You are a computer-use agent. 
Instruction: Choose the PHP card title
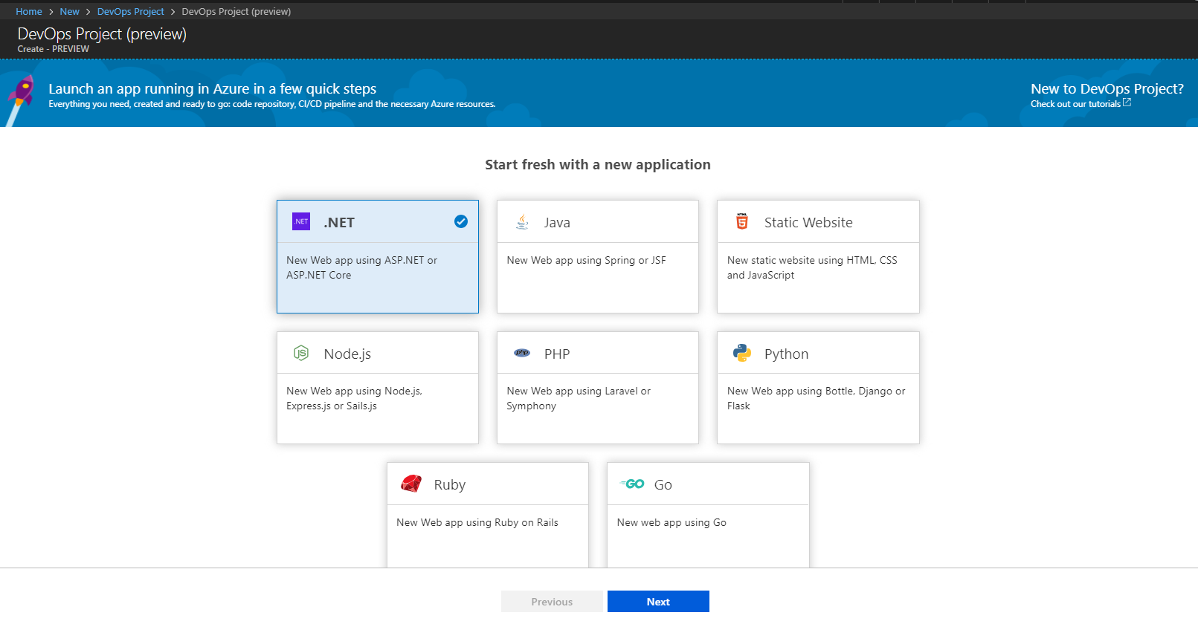coord(557,354)
